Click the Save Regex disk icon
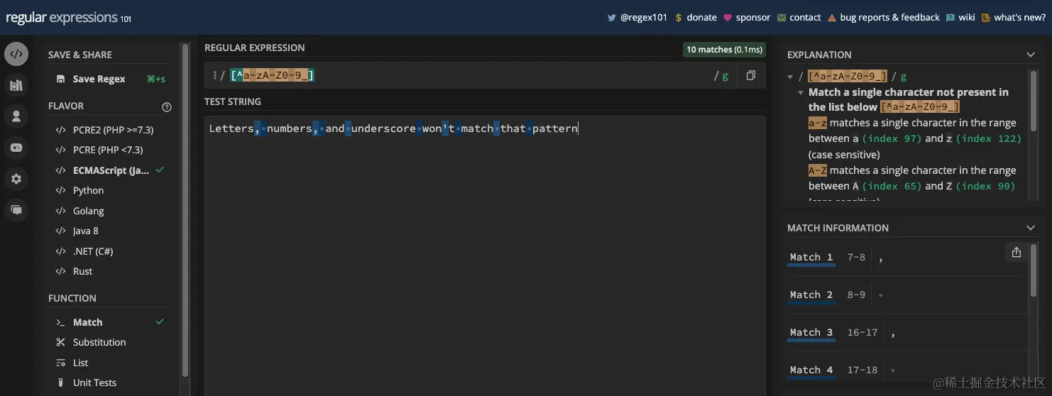 coord(60,79)
